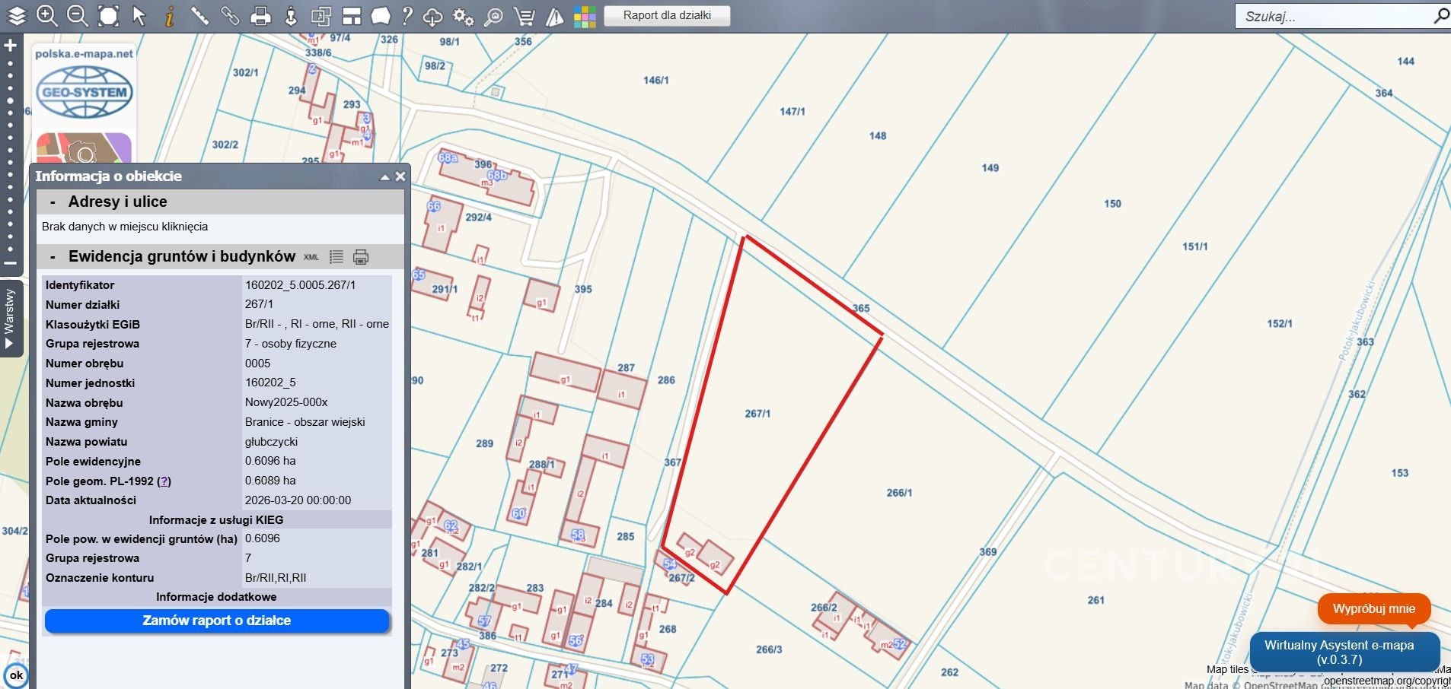Viewport: 1451px width, 689px height.
Task: Select the zoom out magnifier tool
Action: pos(78,15)
